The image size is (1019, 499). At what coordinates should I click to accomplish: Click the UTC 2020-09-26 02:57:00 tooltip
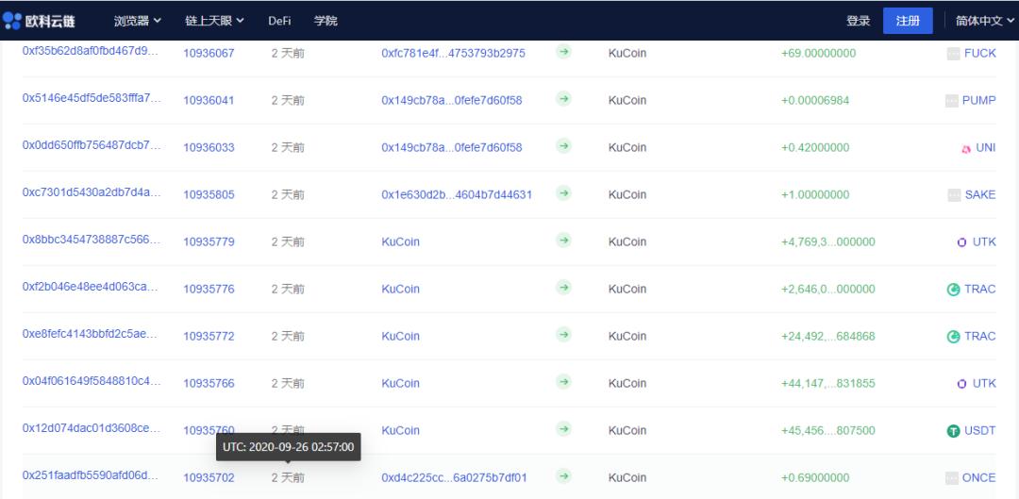point(289,447)
